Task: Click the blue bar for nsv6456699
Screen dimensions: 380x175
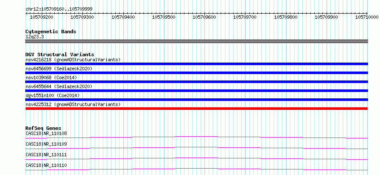Action: coord(196,73)
